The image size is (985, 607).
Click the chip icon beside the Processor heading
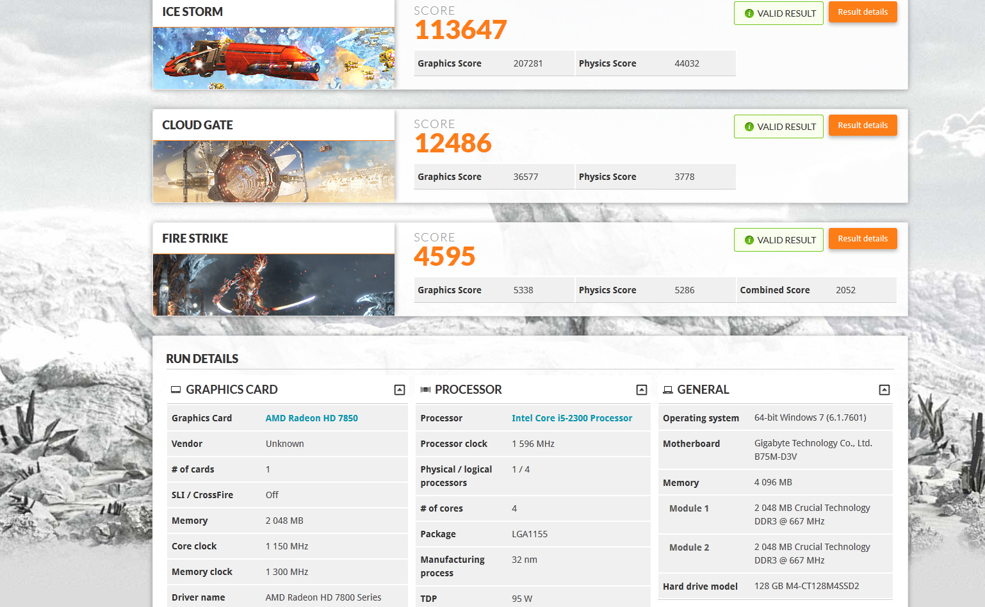(x=425, y=390)
